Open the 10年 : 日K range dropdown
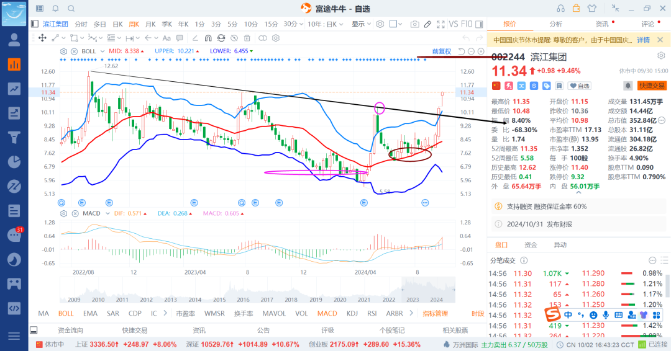The image size is (671, 351). pyautogui.click(x=326, y=24)
